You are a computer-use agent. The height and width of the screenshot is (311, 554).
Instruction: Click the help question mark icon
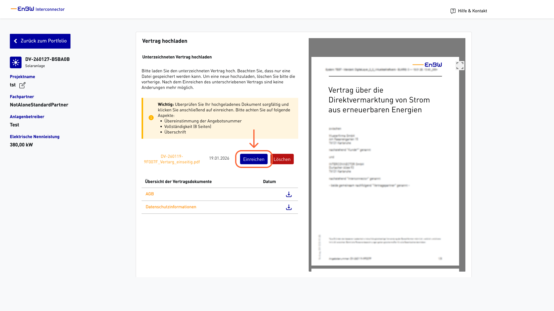pyautogui.click(x=453, y=11)
